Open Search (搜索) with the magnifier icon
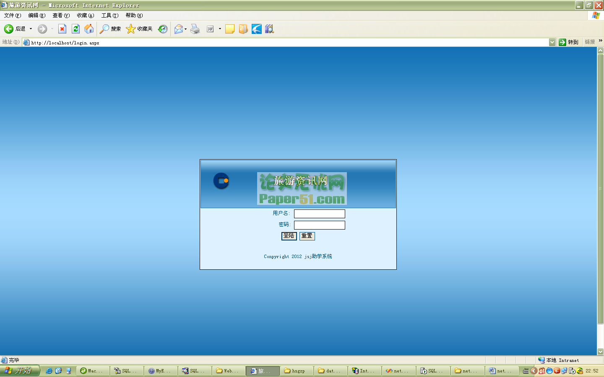This screenshot has width=604, height=377. [x=104, y=29]
